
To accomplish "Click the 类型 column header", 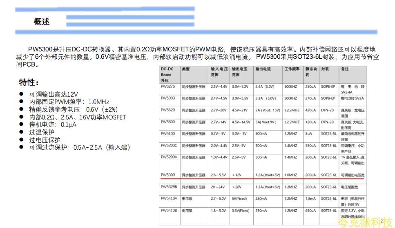I will coord(186,69).
